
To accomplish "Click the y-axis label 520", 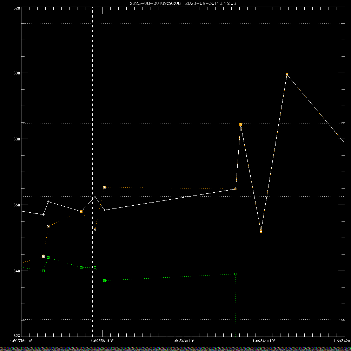I will 17,336.
